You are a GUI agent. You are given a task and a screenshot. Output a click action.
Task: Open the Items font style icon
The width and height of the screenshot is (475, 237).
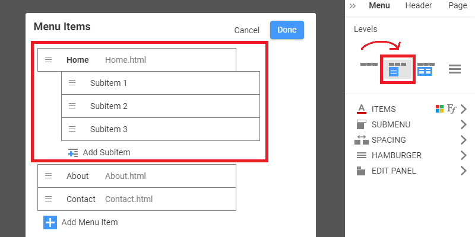coord(451,109)
